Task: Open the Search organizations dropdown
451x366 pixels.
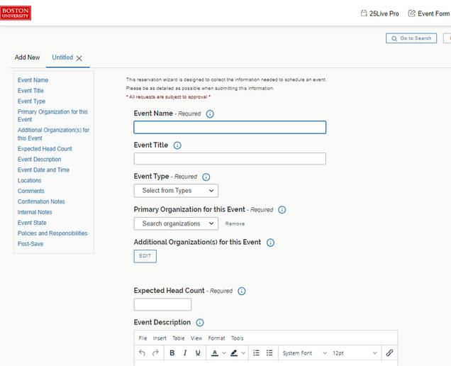Action: (x=176, y=223)
